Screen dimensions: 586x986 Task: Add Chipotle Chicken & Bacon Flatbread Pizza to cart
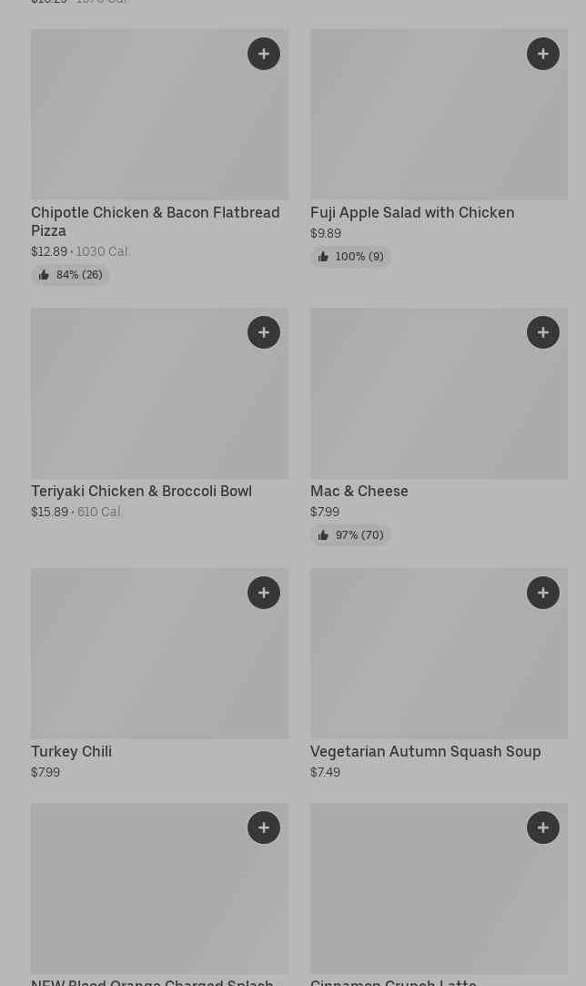(x=264, y=54)
